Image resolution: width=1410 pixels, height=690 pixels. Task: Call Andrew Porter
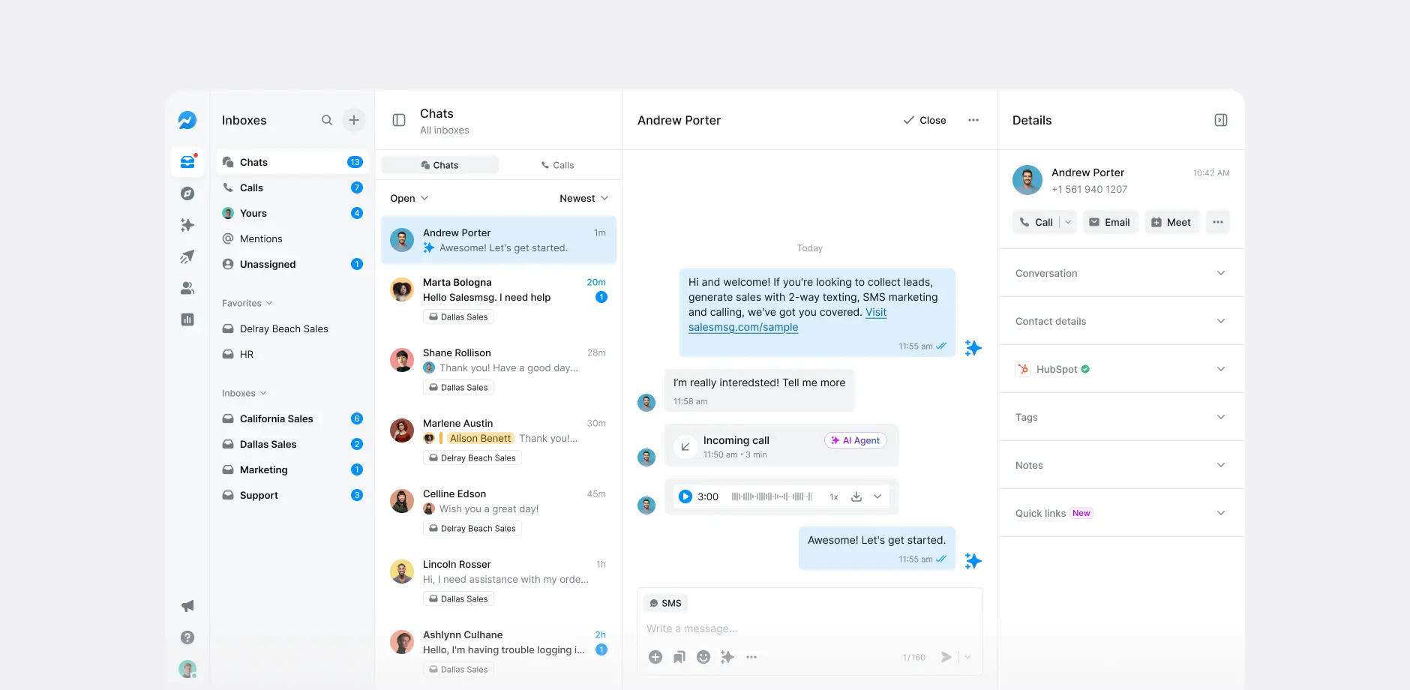click(x=1036, y=222)
